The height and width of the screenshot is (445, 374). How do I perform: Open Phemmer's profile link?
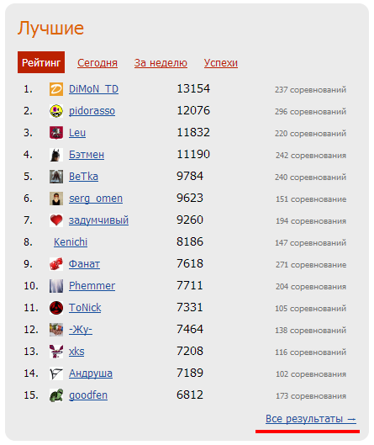pyautogui.click(x=92, y=286)
